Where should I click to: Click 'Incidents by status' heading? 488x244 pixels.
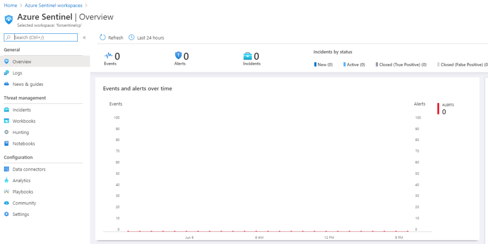point(333,52)
